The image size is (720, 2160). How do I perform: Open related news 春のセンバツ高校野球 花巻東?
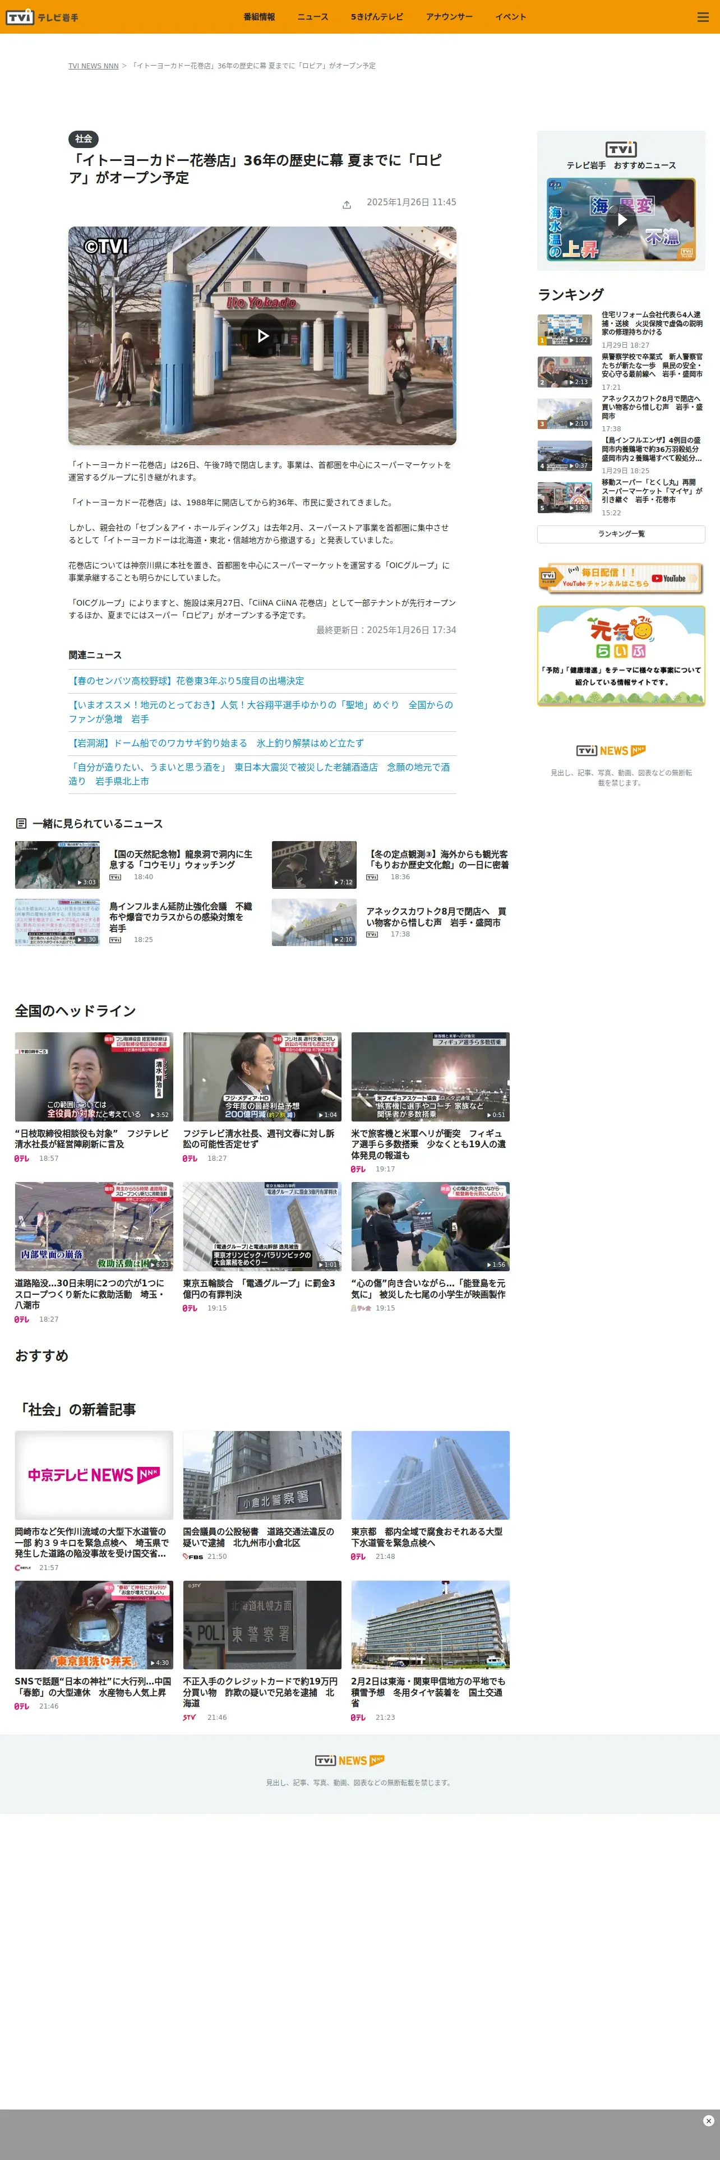click(x=186, y=681)
